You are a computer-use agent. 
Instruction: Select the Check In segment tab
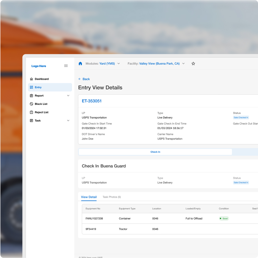coord(155,152)
